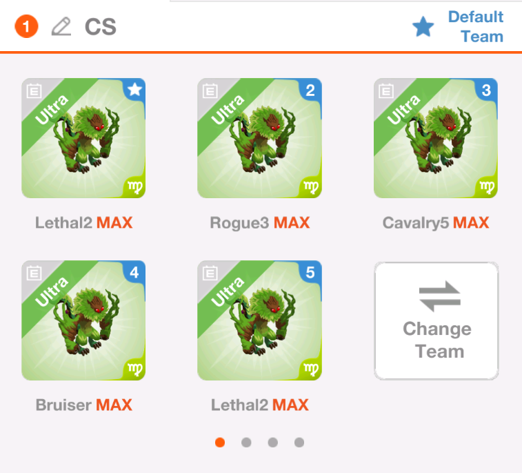522x473 pixels.
Task: Go to third team page dot
Action: [x=272, y=443]
